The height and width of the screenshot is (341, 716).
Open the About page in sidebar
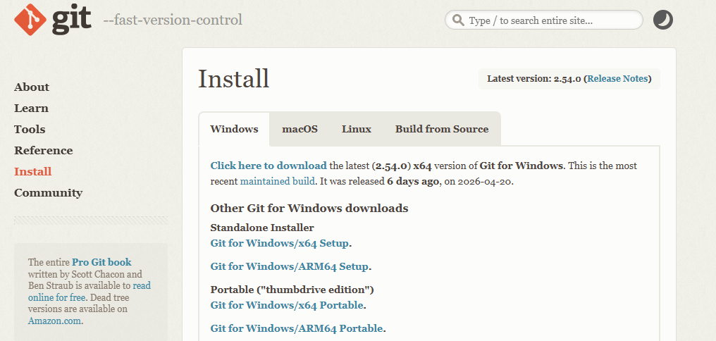tap(32, 87)
